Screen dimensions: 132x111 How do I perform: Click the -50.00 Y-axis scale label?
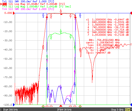click(8, 59)
